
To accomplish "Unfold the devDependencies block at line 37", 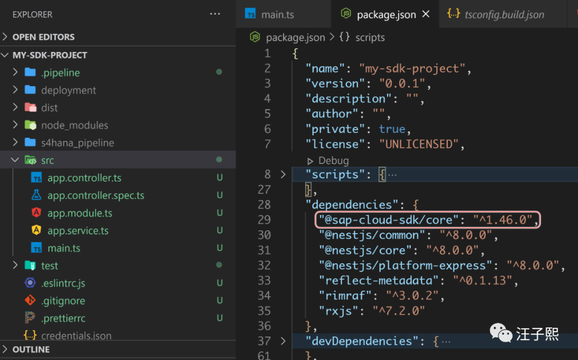I will coord(283,341).
